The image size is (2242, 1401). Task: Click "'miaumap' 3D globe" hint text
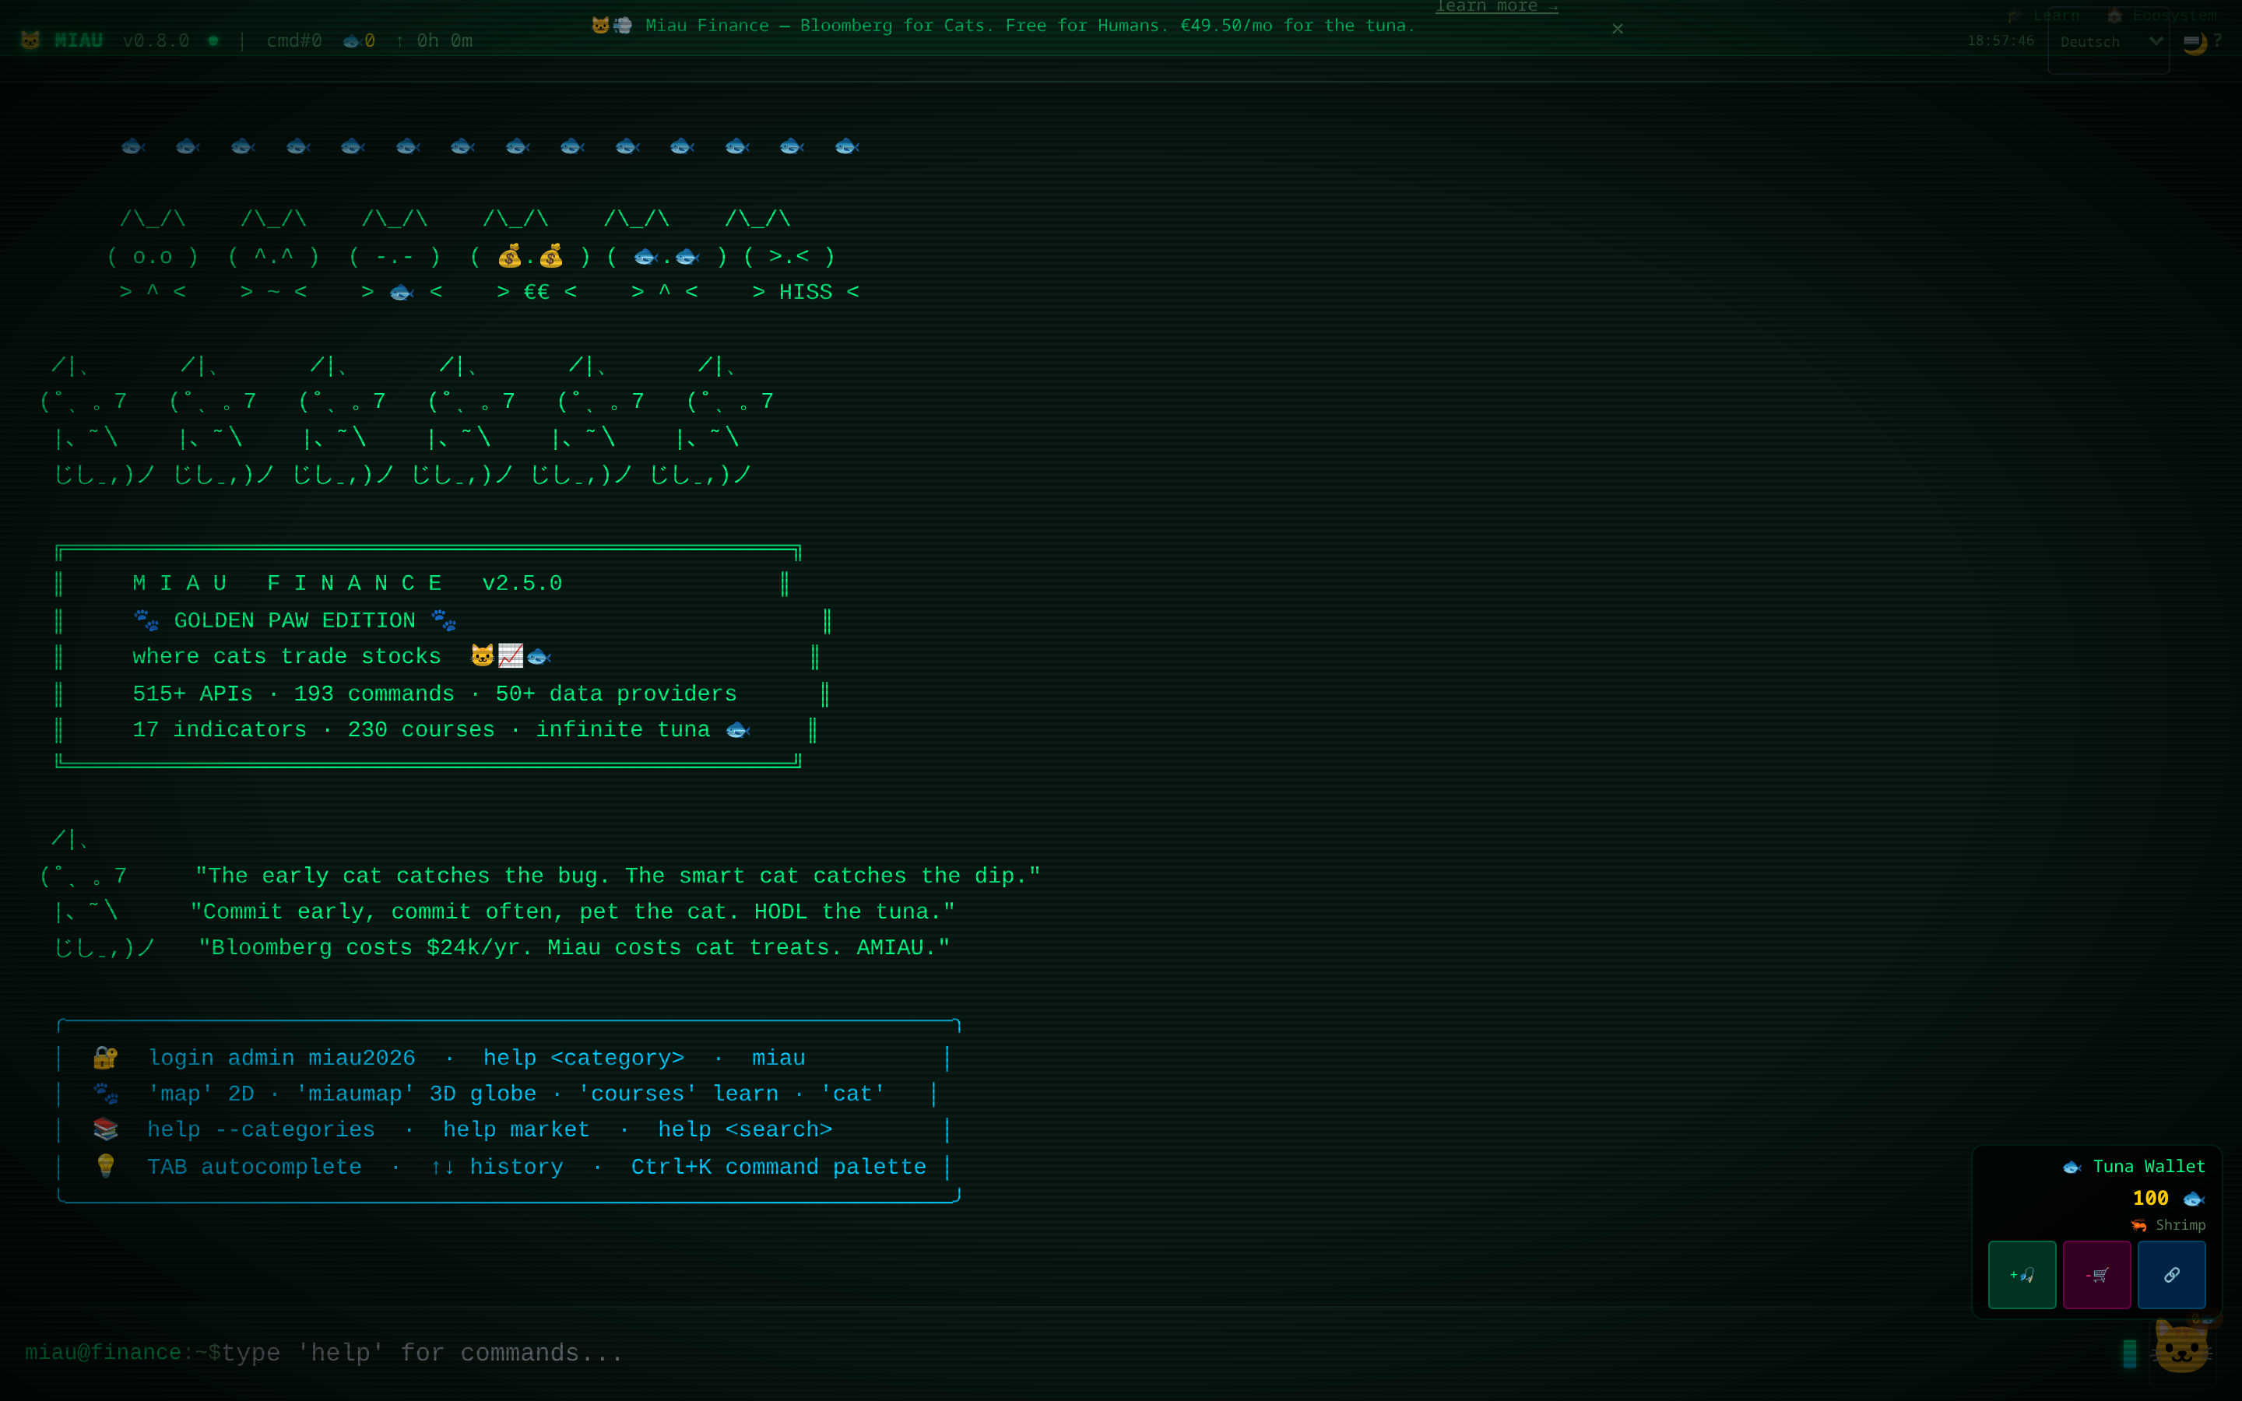coord(416,1094)
